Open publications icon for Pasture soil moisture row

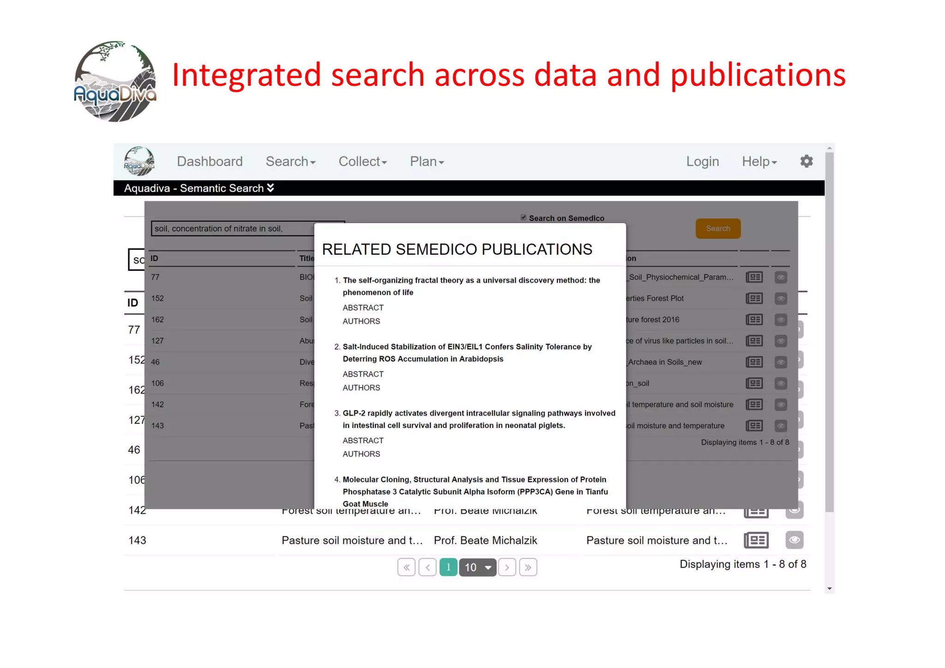(756, 540)
